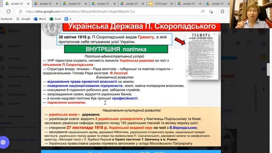Open the Google bookmark

23,19
